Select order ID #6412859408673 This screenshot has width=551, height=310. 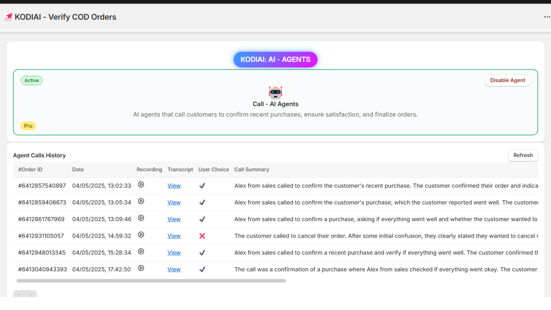[x=42, y=203]
